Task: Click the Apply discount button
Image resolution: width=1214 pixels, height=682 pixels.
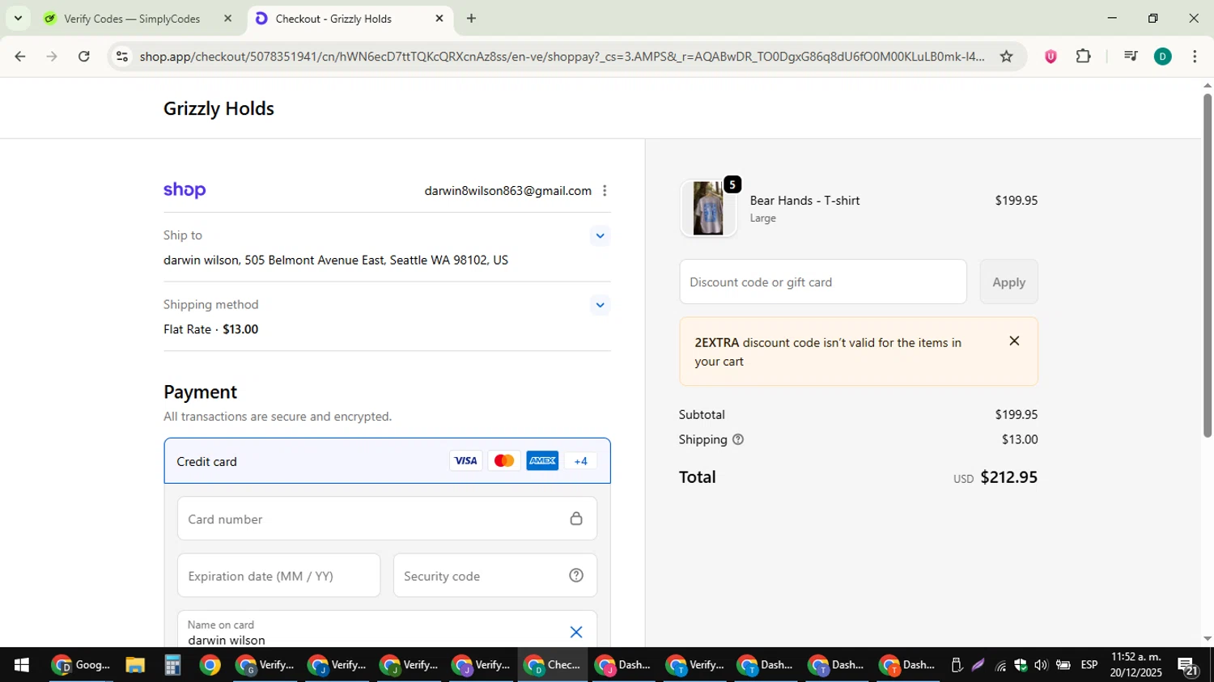Action: coord(1008,282)
